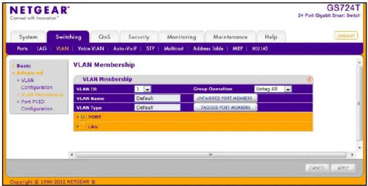Go to the Security tab
This screenshot has height=186, width=368.
(x=139, y=37)
